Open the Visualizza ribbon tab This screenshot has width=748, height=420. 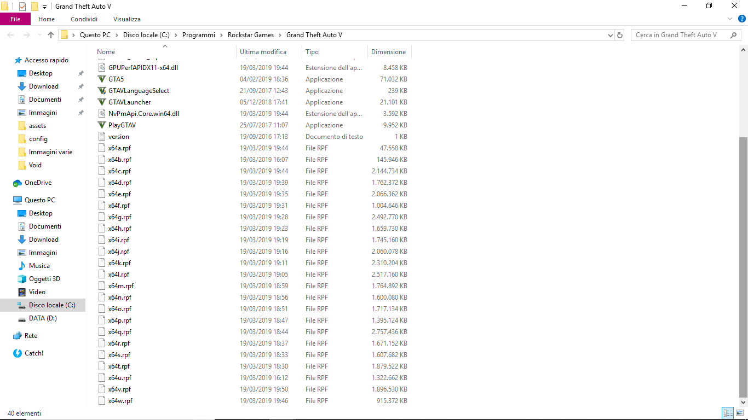[x=127, y=19]
